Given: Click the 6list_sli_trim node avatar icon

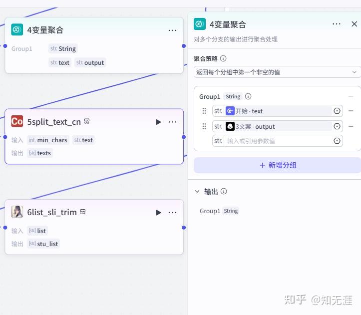Looking at the screenshot, I should (17, 212).
